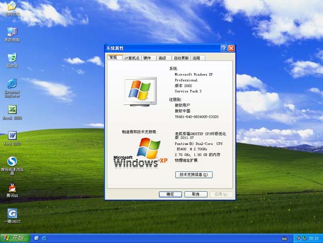Select the My Computer desktop icon

coord(12,35)
